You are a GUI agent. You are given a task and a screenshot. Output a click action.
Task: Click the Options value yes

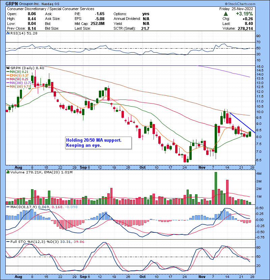pos(146,14)
